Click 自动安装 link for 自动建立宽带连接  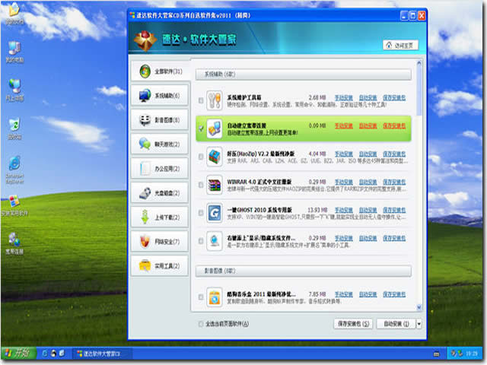(x=368, y=125)
